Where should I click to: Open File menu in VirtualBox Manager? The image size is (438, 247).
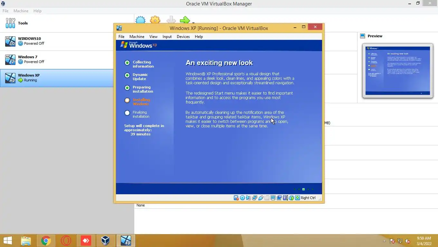[5, 11]
